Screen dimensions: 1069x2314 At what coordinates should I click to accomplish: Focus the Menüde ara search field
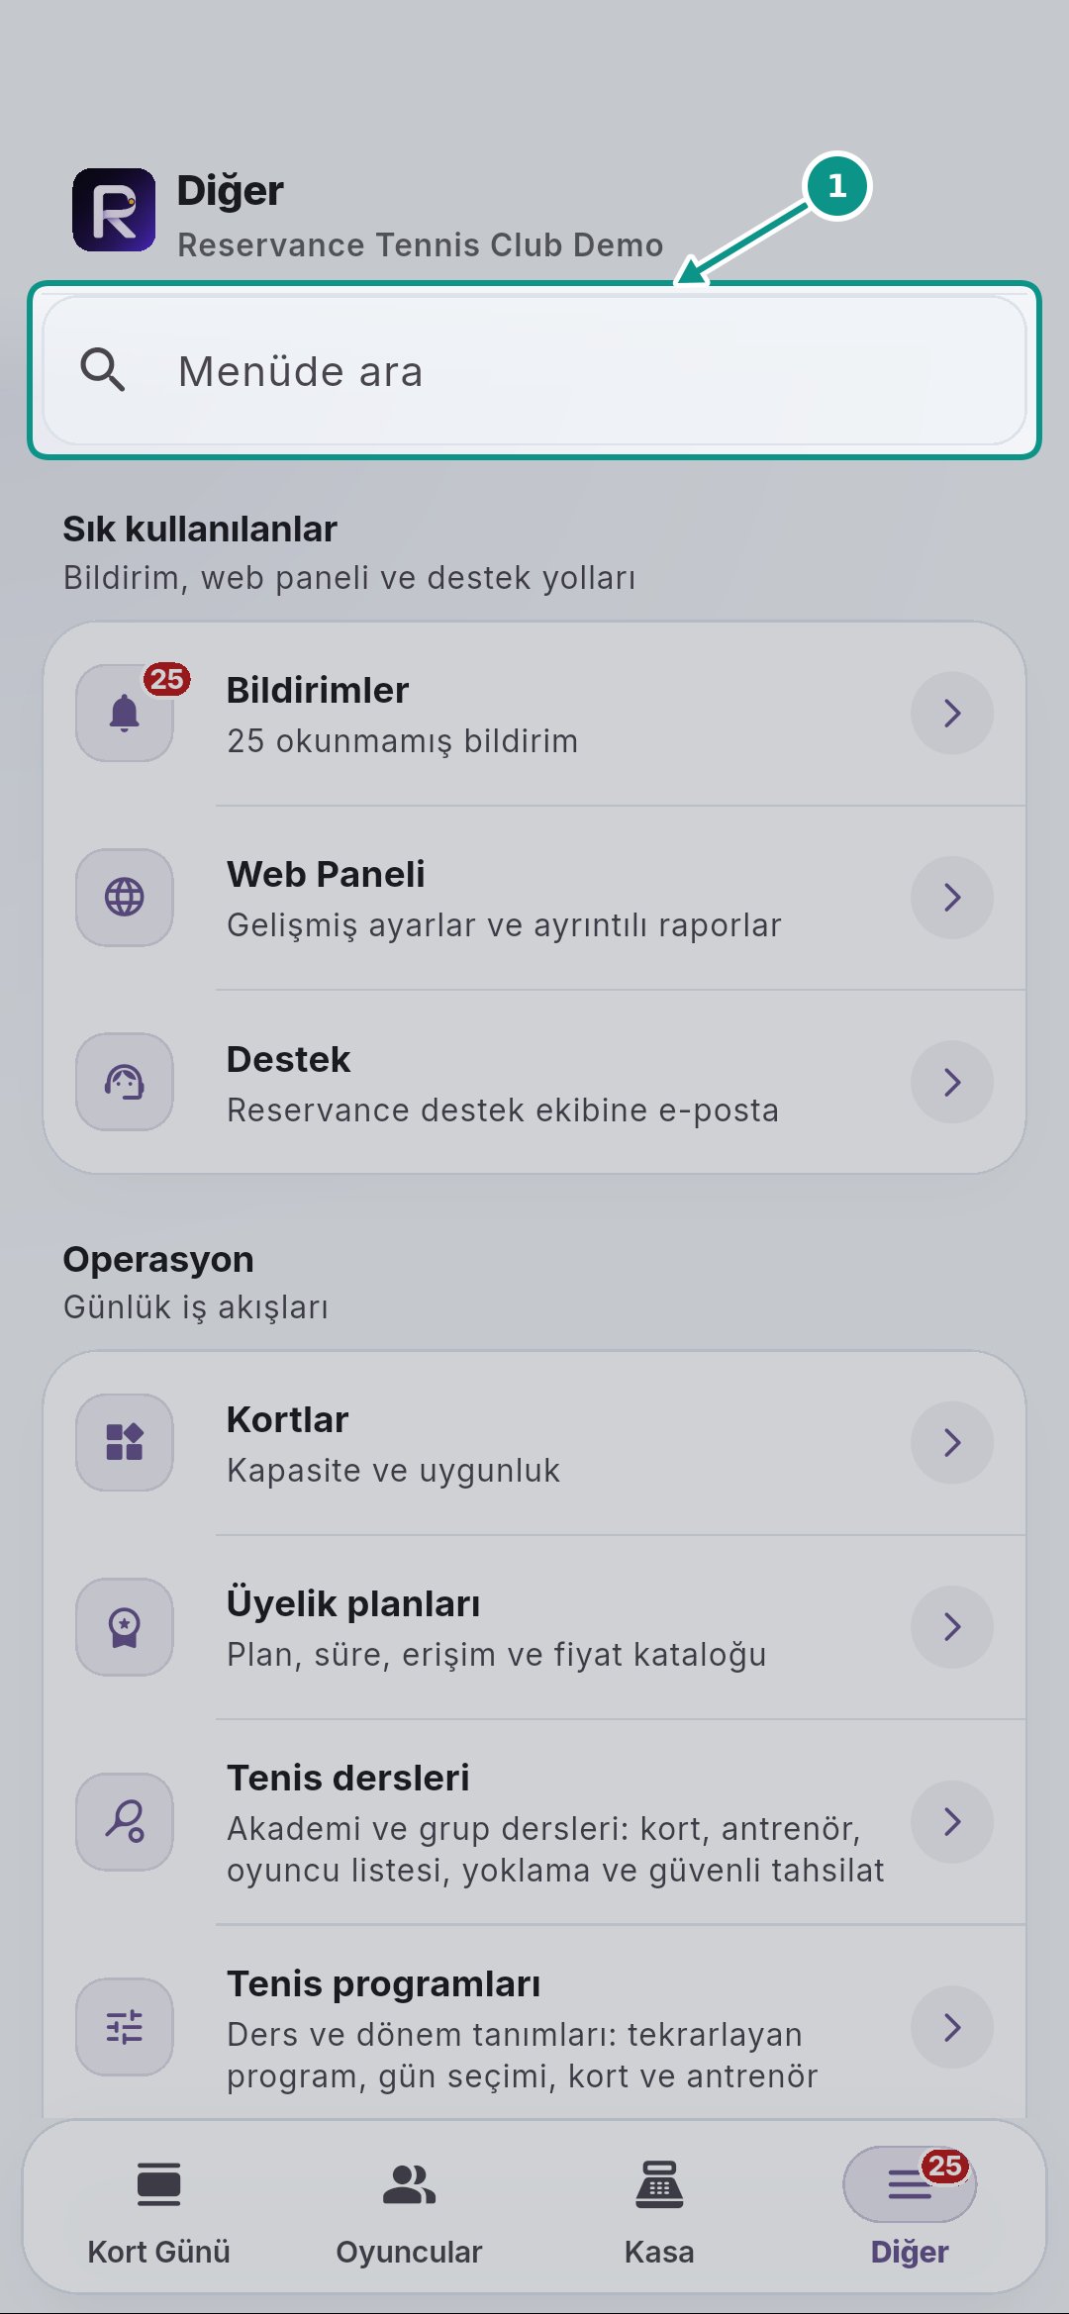[534, 370]
